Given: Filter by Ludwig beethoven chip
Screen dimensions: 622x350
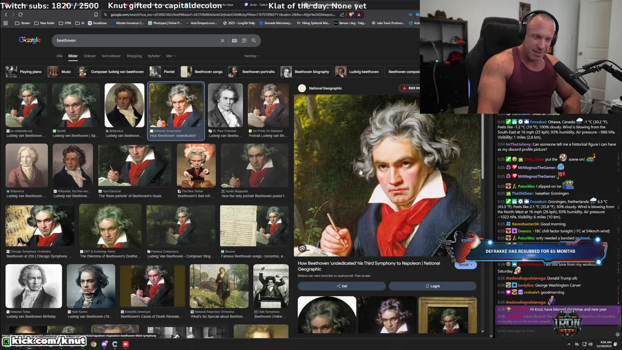Looking at the screenshot, I should [x=358, y=71].
